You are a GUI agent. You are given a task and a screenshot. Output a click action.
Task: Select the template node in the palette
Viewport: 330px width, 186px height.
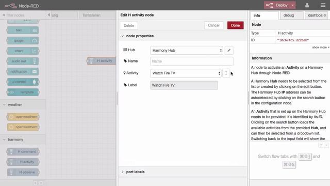click(x=23, y=92)
